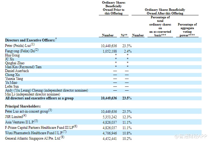The image size is (210, 142).
Task: Click Peter (Peizhi) Luo's 10,449,636 shares
Action: (109, 46)
